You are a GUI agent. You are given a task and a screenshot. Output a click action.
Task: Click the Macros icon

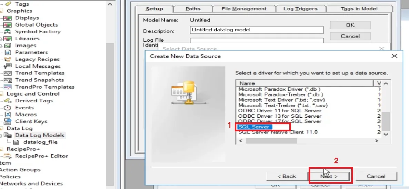pyautogui.click(x=8, y=115)
